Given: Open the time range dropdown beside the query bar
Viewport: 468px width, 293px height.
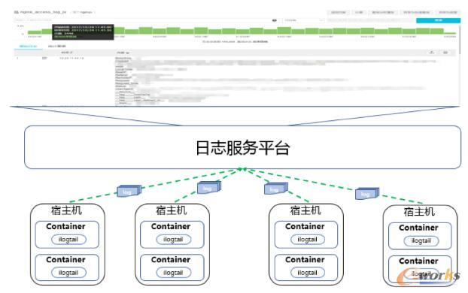Looking at the screenshot, I should 303,20.
